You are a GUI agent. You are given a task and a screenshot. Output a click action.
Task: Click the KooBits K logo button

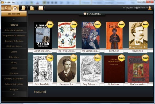point(6,8)
